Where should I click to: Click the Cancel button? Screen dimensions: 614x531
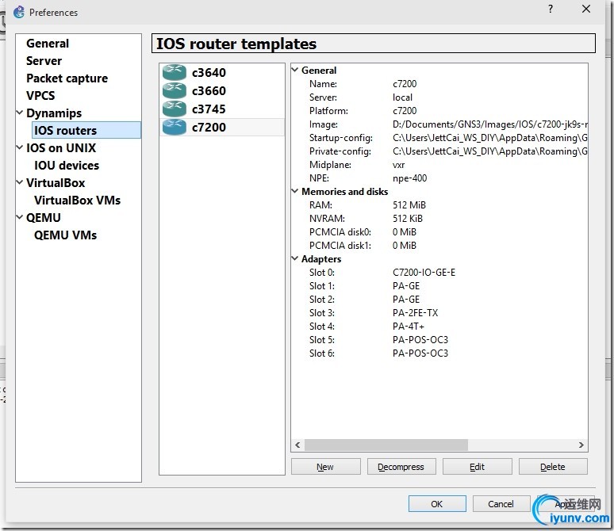(x=501, y=504)
